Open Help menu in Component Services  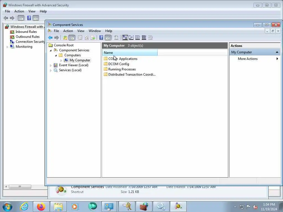[x=109, y=31]
